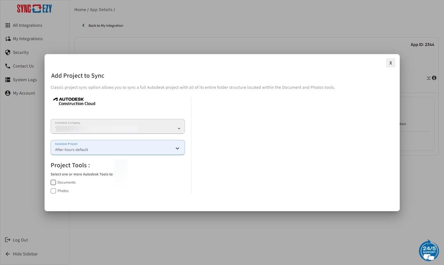444x265 pixels.
Task: Open All Integrations grid icon
Action: tap(8, 25)
